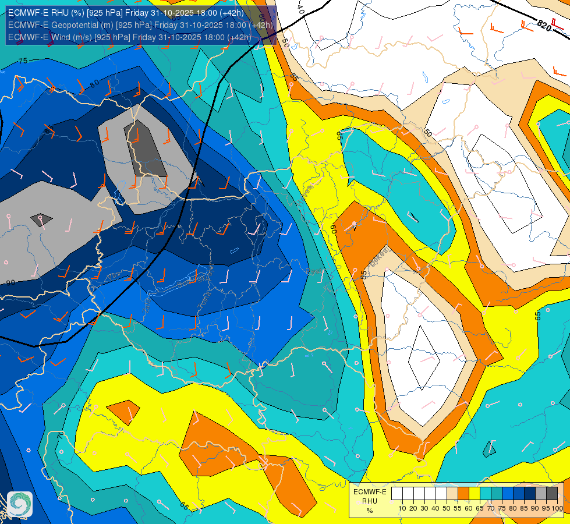
Task: Click the Békés county name on map
Action: pyautogui.click(x=379, y=257)
